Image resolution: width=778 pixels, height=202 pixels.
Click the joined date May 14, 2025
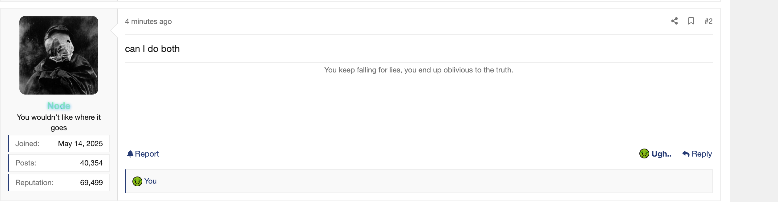coord(80,144)
